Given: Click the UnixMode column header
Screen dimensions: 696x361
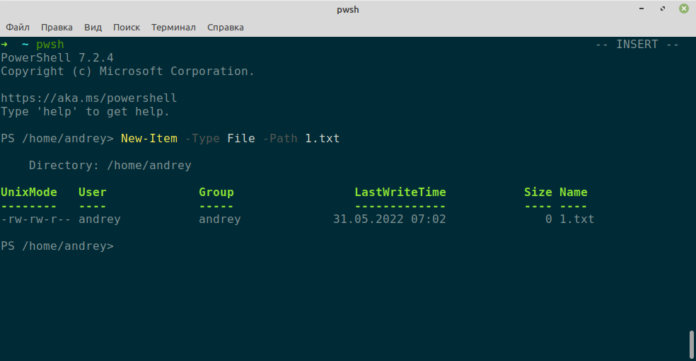Looking at the screenshot, I should tap(29, 193).
